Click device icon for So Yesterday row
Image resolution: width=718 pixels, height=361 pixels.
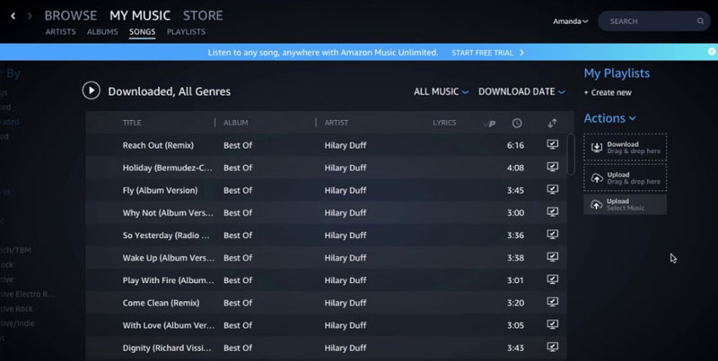click(553, 235)
